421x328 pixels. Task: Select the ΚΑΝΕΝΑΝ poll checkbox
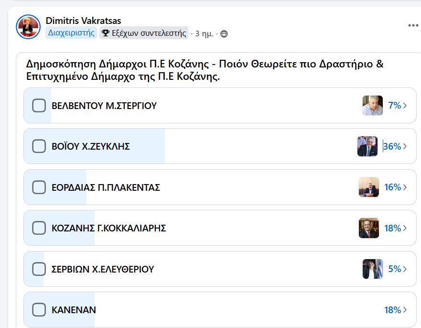coord(39,310)
